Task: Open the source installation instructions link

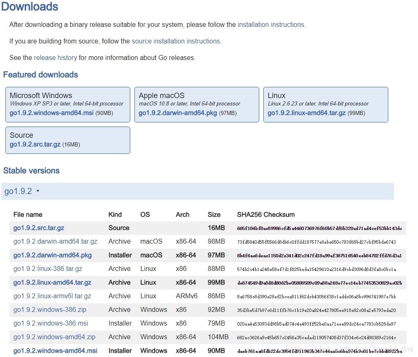Action: coord(176,41)
